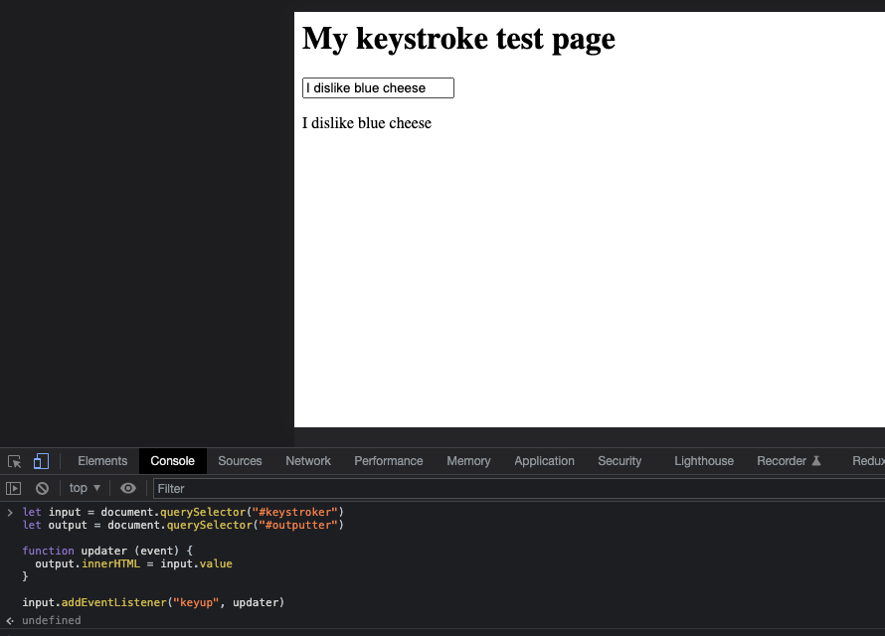Click the return-value arrow beside undefined

coord(10,620)
